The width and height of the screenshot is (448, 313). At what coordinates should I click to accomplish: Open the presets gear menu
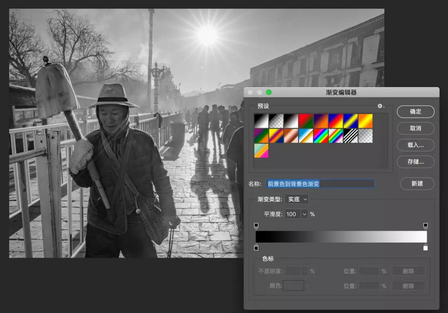coord(380,106)
